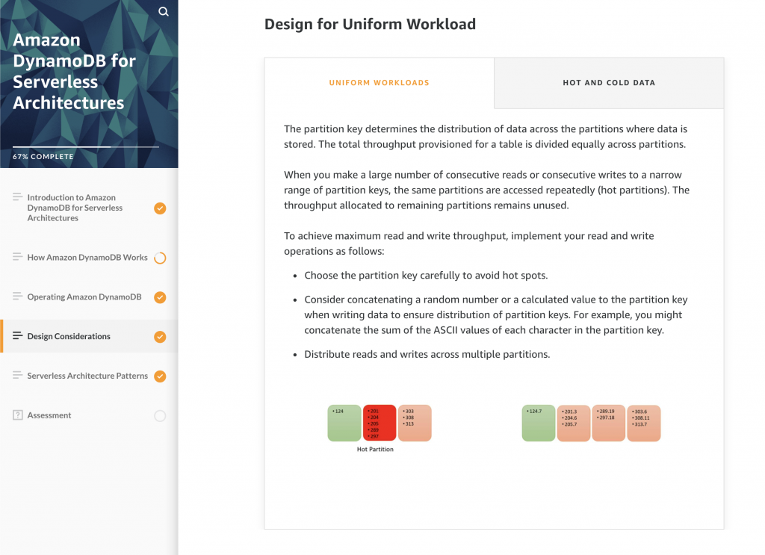Click the Introduction lesson completed checkmark
This screenshot has height=555, width=765.
(x=160, y=208)
